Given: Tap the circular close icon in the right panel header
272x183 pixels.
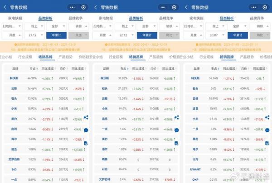Looking at the screenshot, I should pyautogui.click(x=265, y=7).
